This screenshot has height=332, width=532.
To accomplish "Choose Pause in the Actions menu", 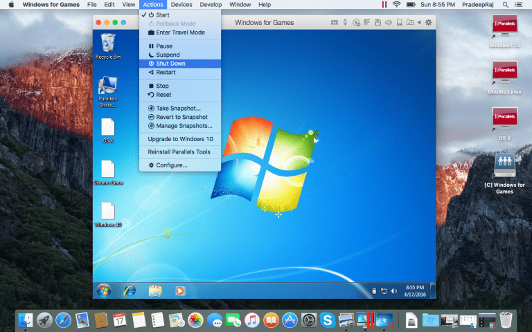I will click(x=180, y=46).
